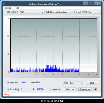The image size is (104, 103).
Task: Toggle the Show PIF checkbox
Action: click(x=8, y=83)
